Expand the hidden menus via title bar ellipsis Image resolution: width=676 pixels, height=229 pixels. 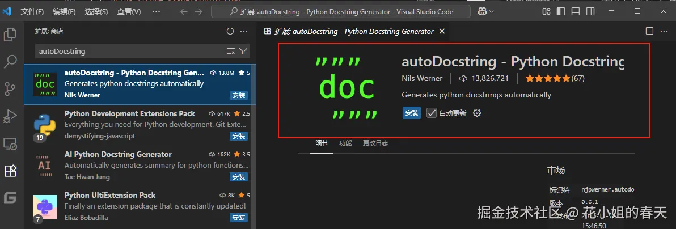click(x=157, y=12)
